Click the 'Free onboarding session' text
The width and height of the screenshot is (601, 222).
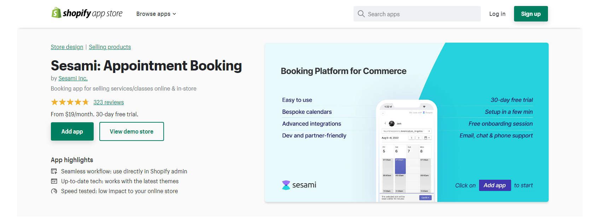click(501, 124)
